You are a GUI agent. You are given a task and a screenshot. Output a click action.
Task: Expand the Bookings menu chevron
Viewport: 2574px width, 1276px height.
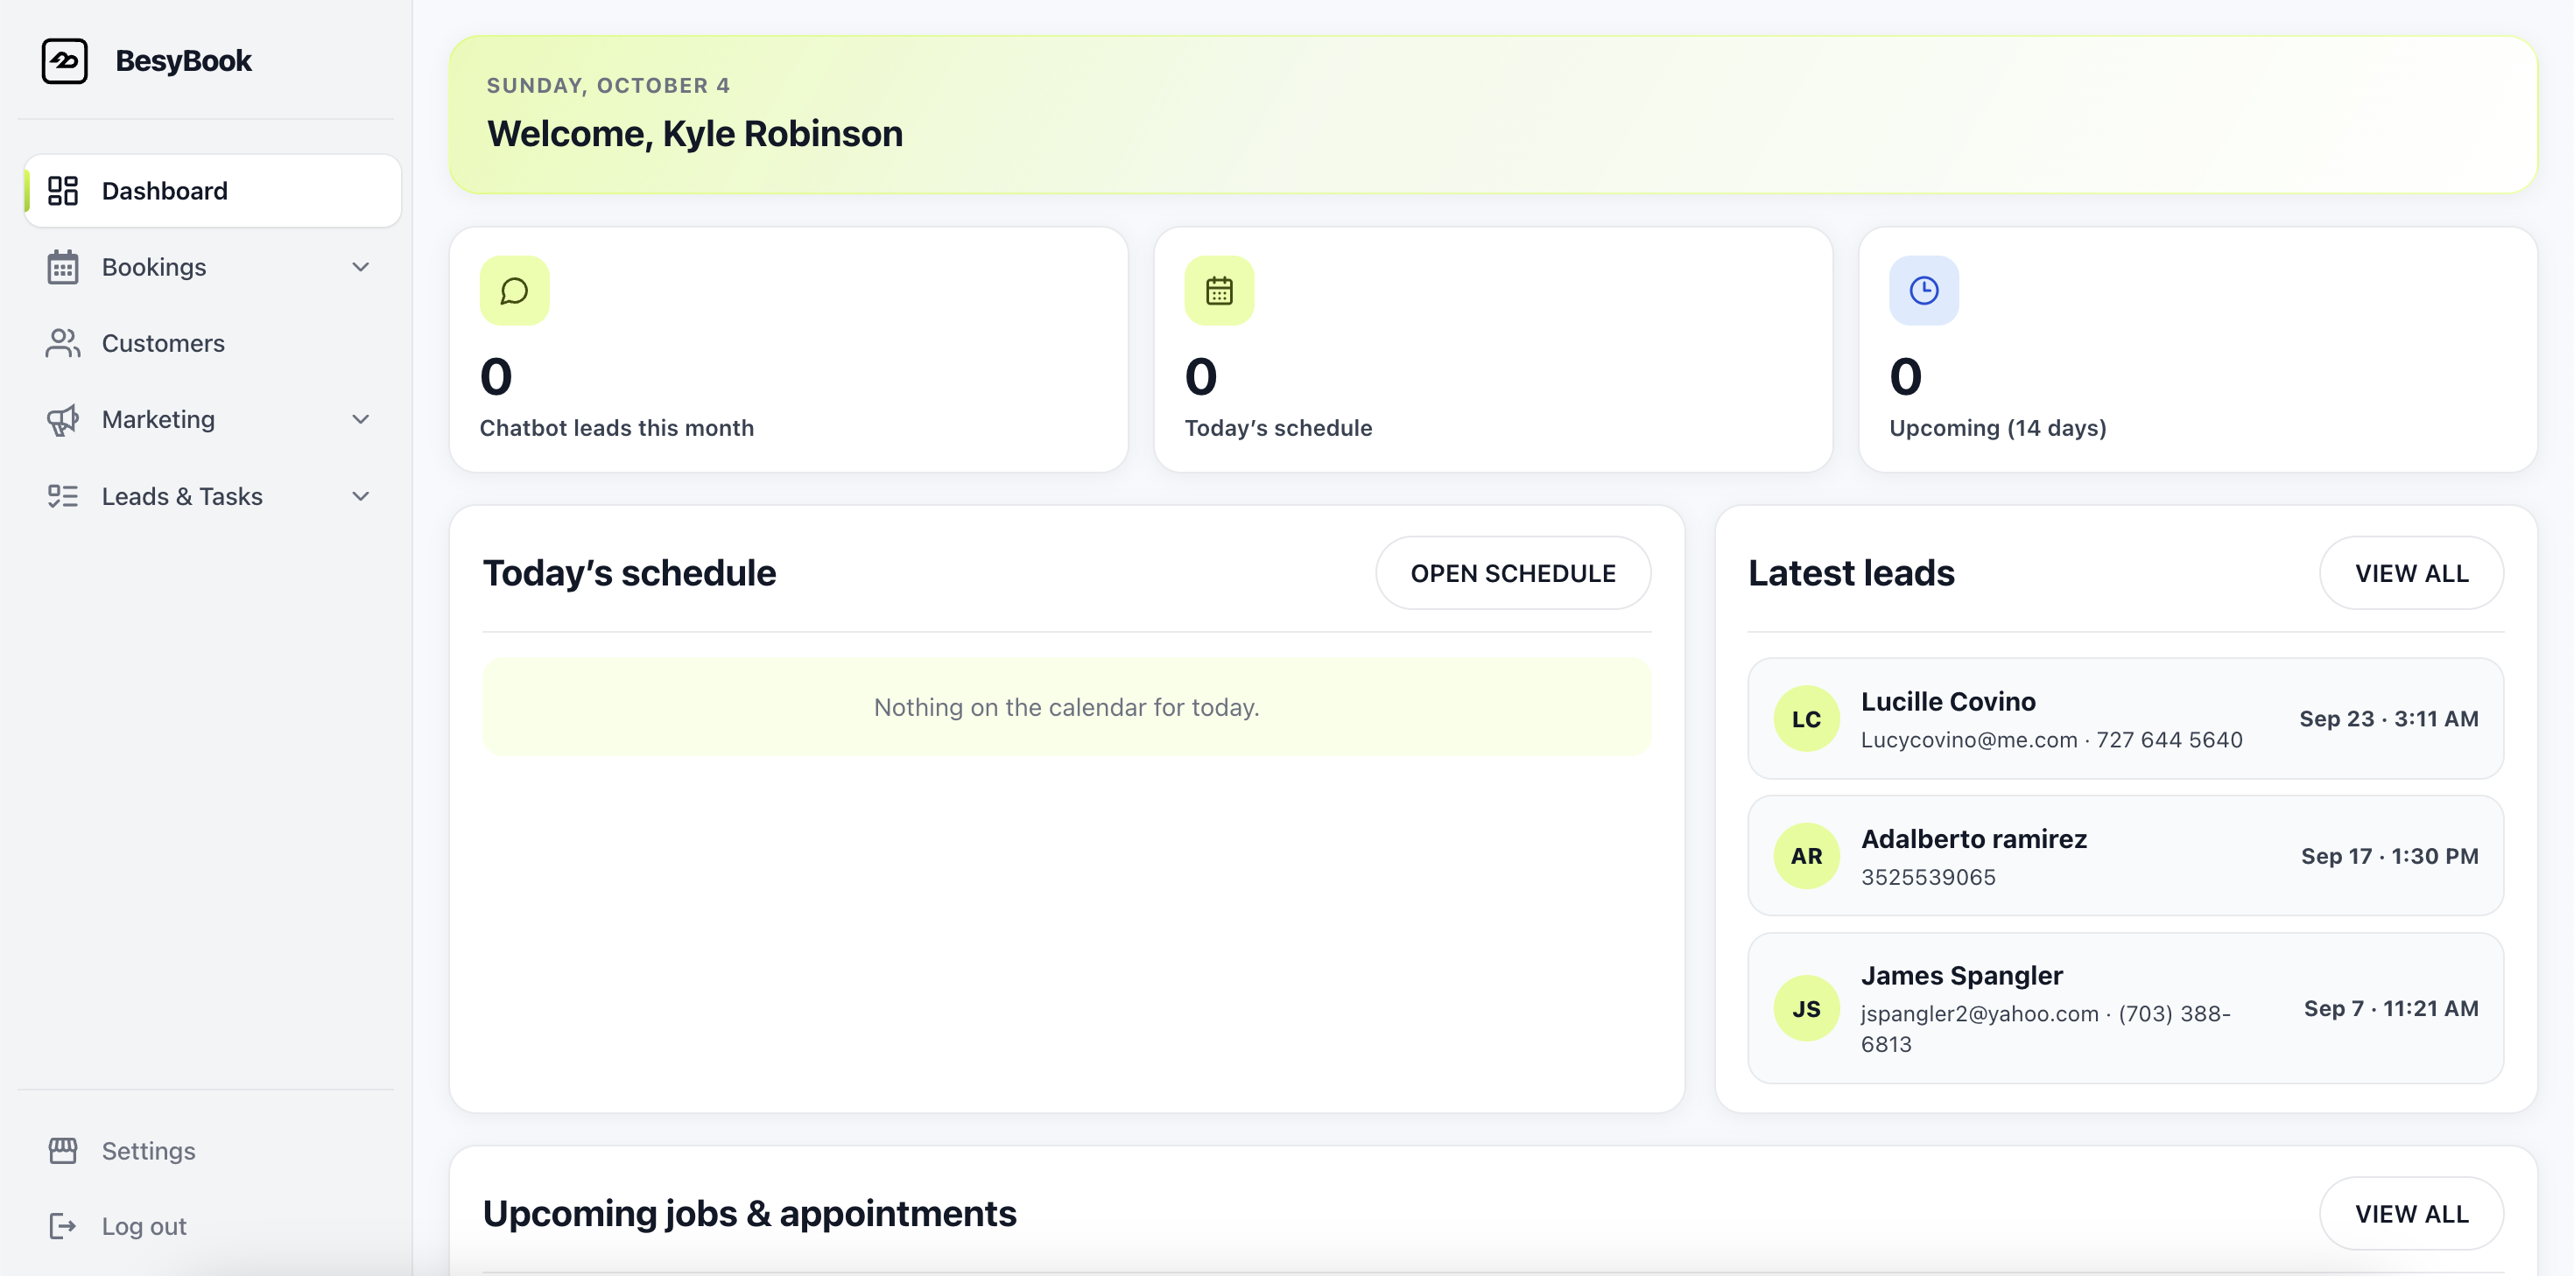[x=361, y=267]
